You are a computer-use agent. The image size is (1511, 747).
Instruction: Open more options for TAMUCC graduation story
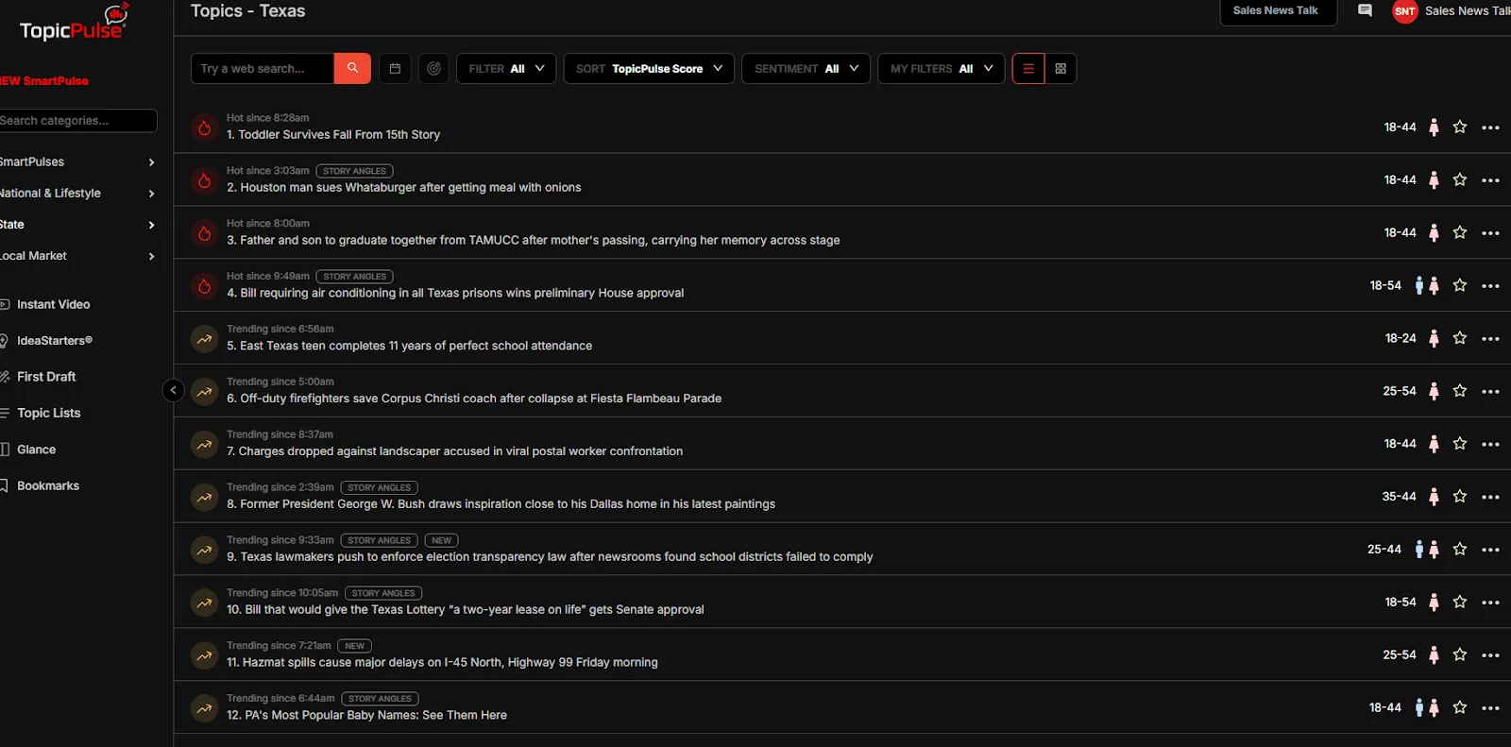(1490, 233)
